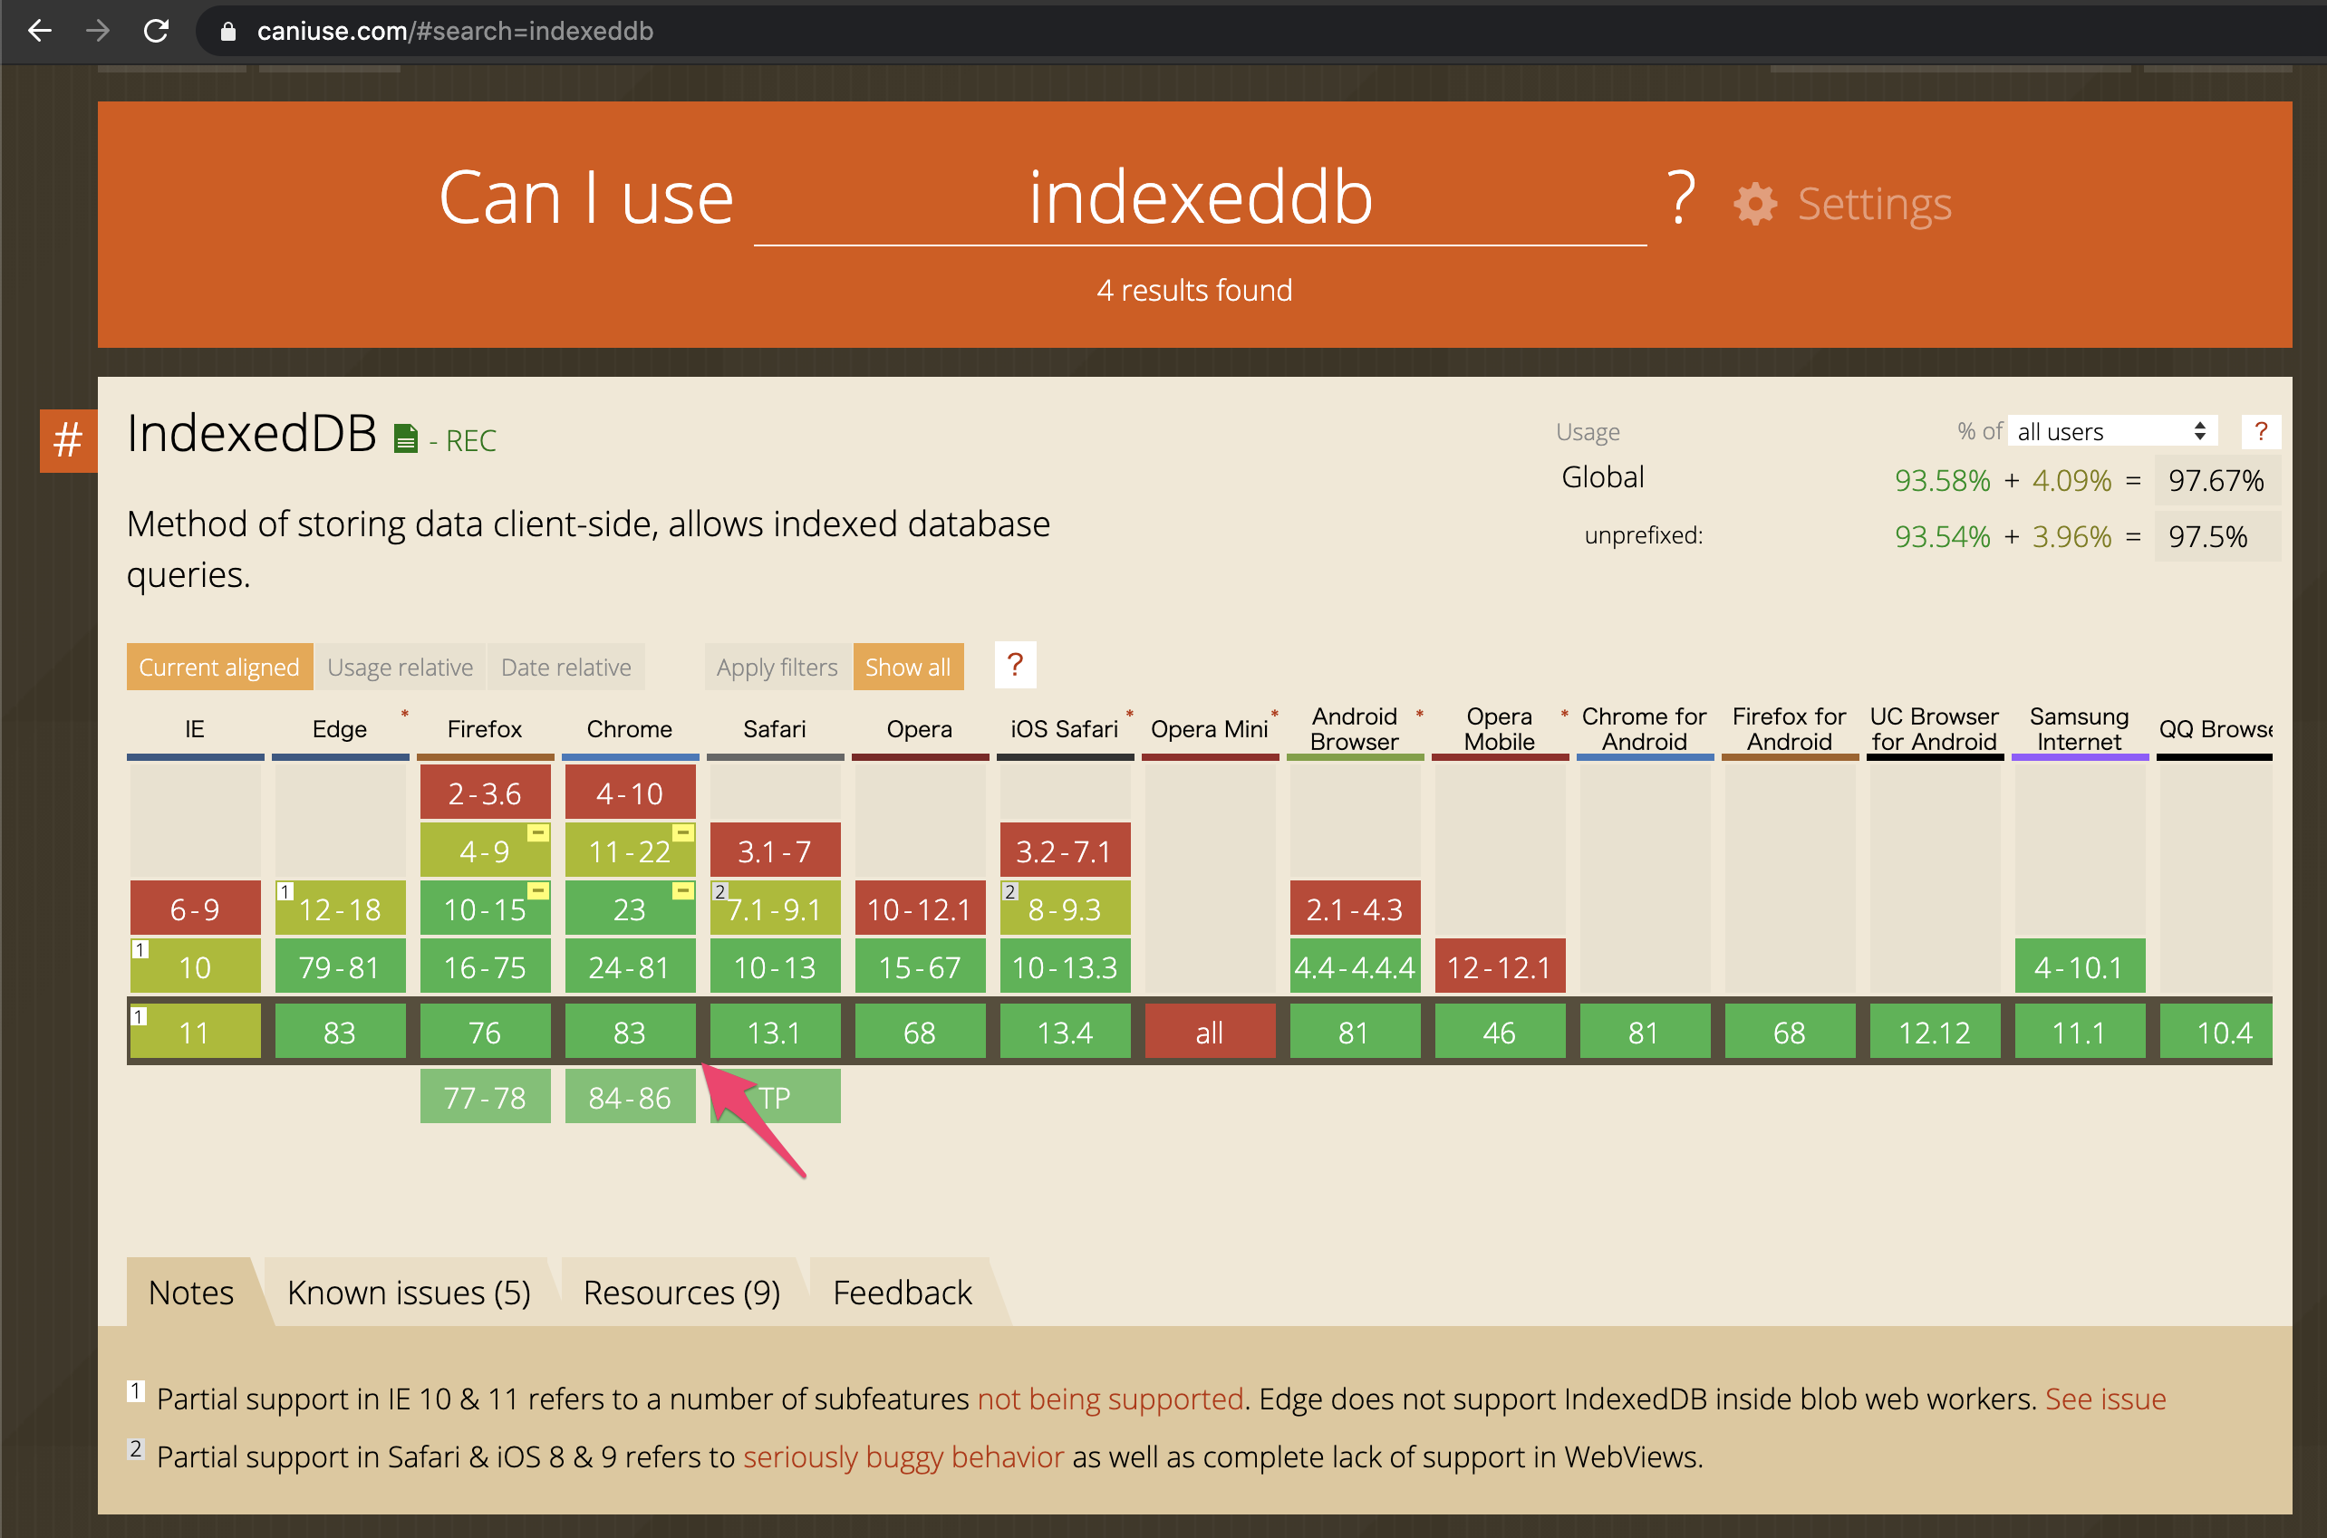Image resolution: width=2327 pixels, height=1538 pixels.
Task: Click the Show all button
Action: tap(907, 667)
